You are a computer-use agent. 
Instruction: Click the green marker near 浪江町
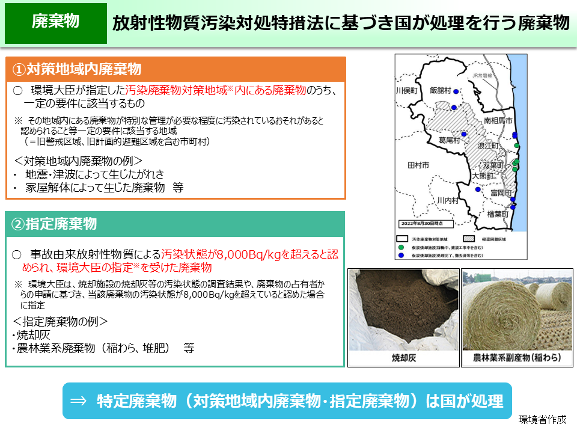[516, 162]
